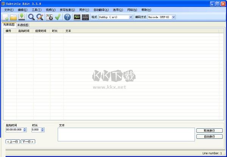227x157 pixels.
Task: Click the 取消换行 button
Action: point(209,131)
